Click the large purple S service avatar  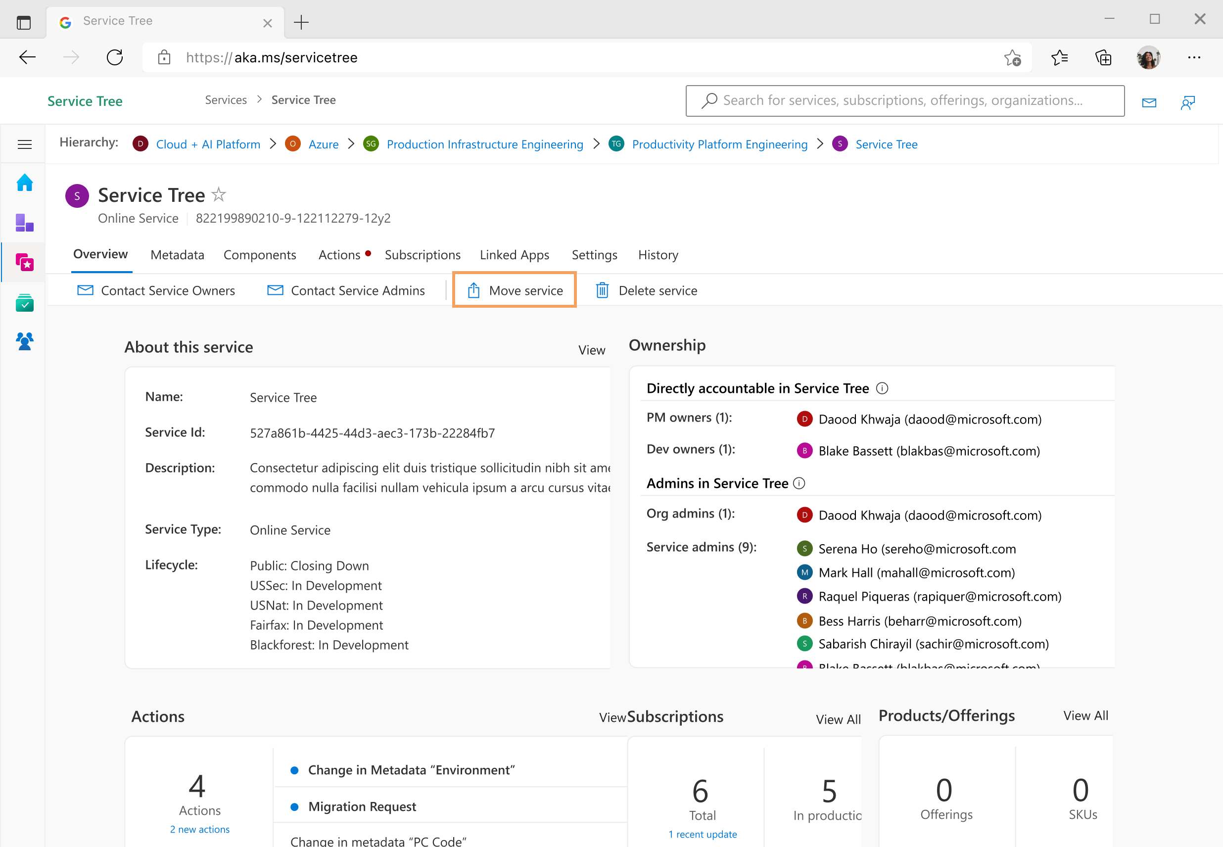point(77,196)
